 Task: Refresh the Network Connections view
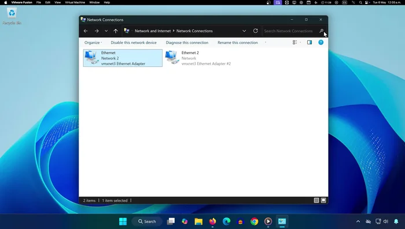click(256, 31)
